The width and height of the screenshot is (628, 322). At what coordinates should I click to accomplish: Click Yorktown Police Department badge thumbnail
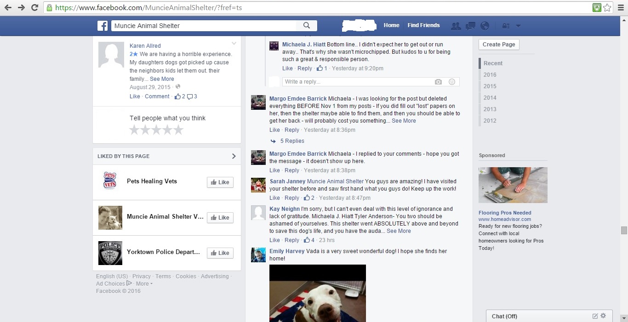[x=110, y=253]
